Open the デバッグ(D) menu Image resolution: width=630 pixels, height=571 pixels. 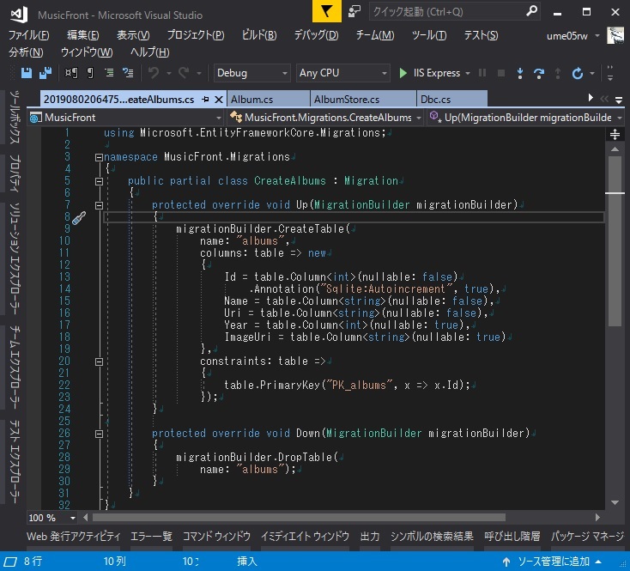coord(316,35)
